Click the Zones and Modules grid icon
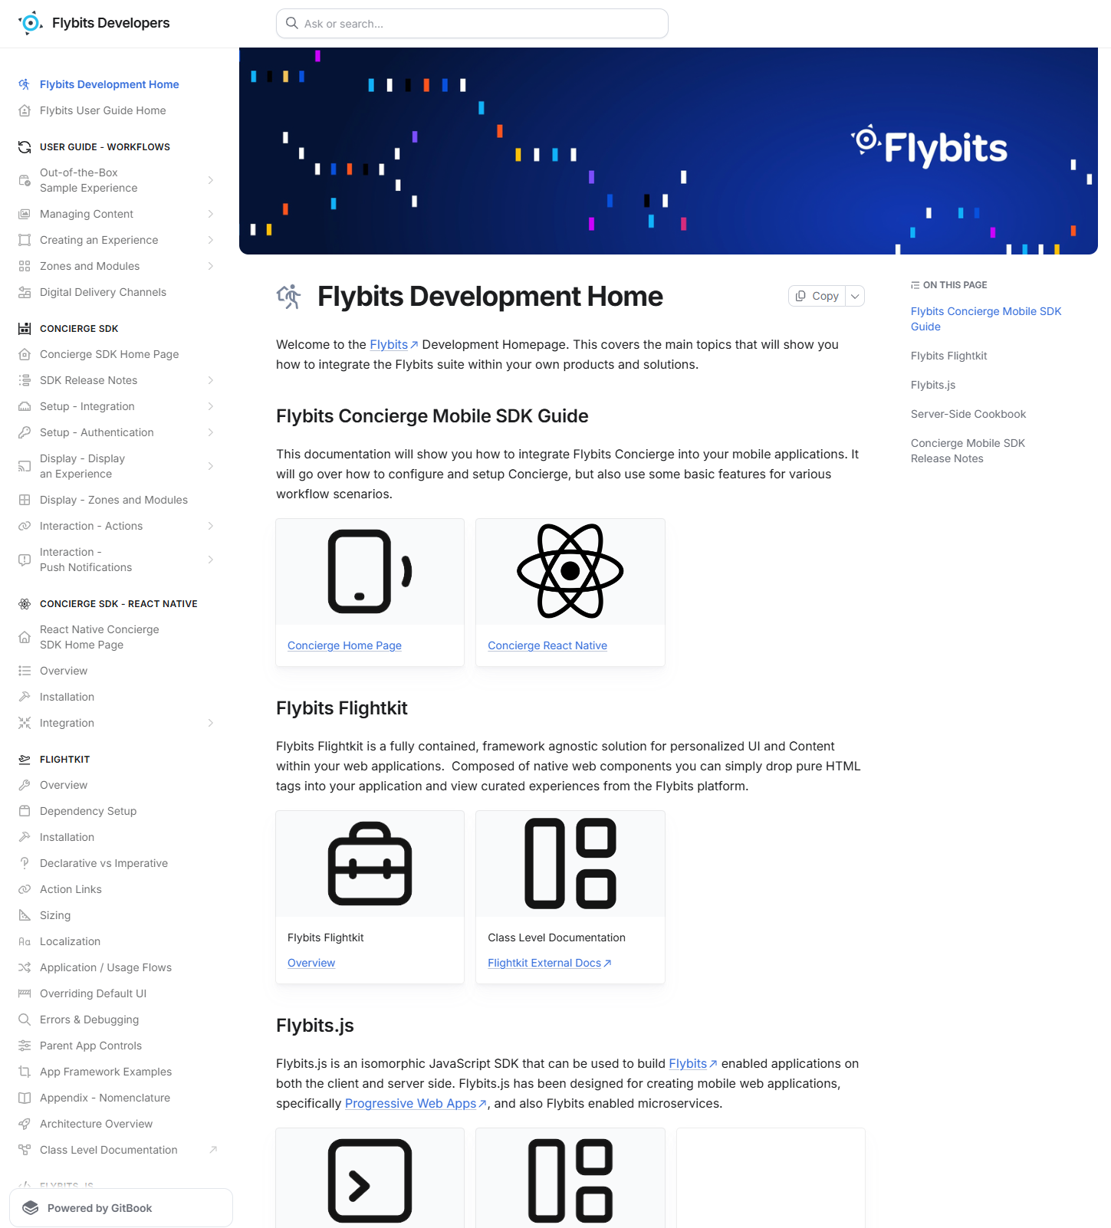The width and height of the screenshot is (1111, 1228). click(25, 266)
